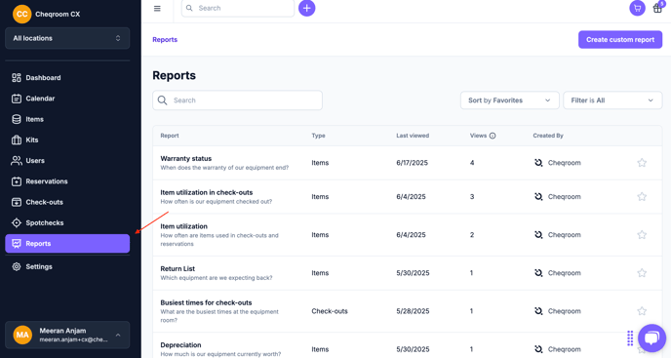Expand Meeran Anjam user account menu
Viewport: 671px width, 358px height.
pyautogui.click(x=67, y=335)
